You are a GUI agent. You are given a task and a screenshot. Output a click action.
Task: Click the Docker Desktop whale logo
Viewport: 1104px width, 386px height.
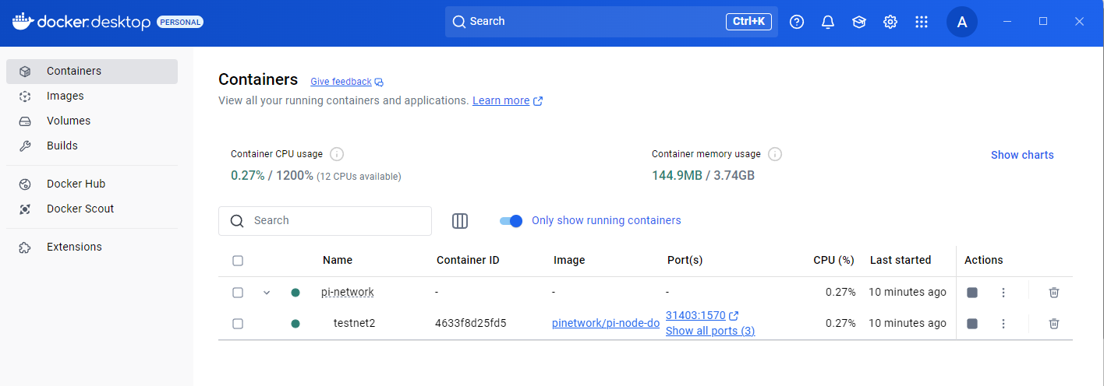(x=22, y=21)
